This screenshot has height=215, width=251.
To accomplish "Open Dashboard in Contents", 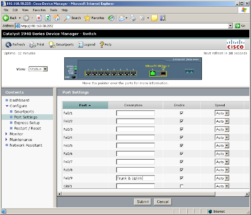I will tap(20, 100).
